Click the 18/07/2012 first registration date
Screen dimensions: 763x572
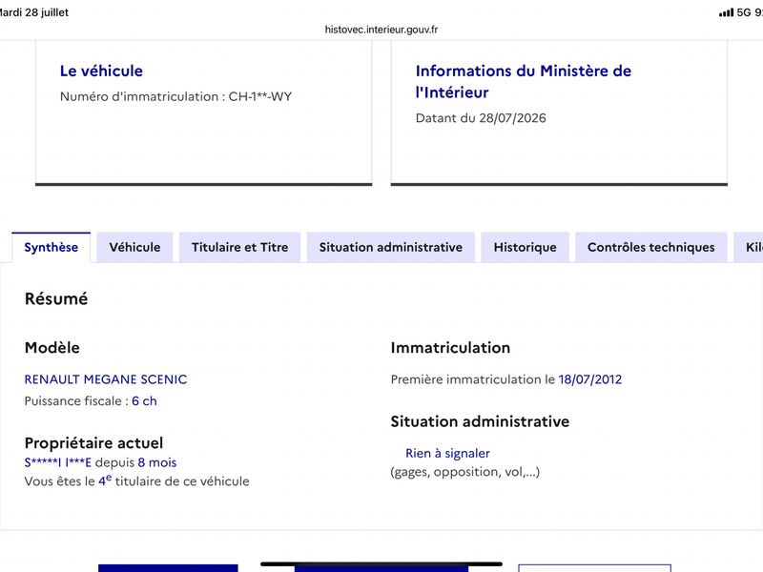click(590, 379)
